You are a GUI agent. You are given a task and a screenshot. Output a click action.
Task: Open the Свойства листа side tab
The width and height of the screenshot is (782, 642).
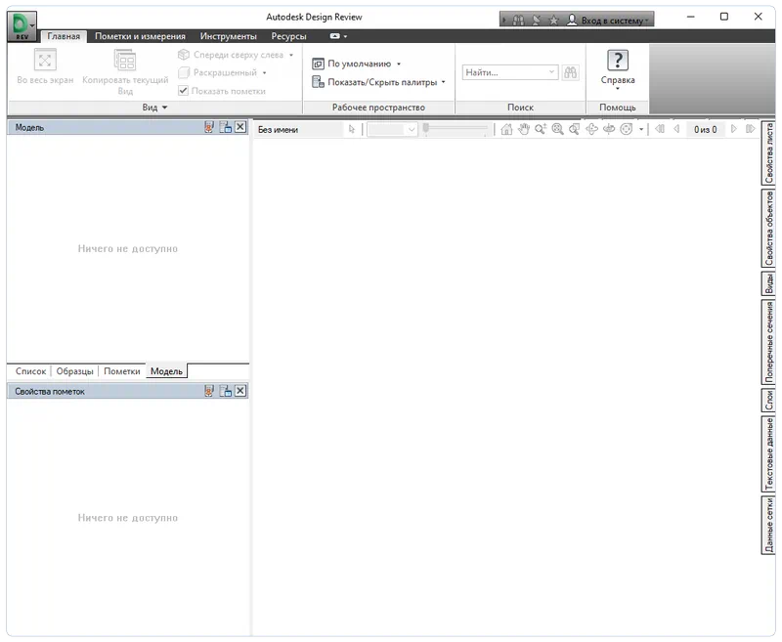pos(768,153)
